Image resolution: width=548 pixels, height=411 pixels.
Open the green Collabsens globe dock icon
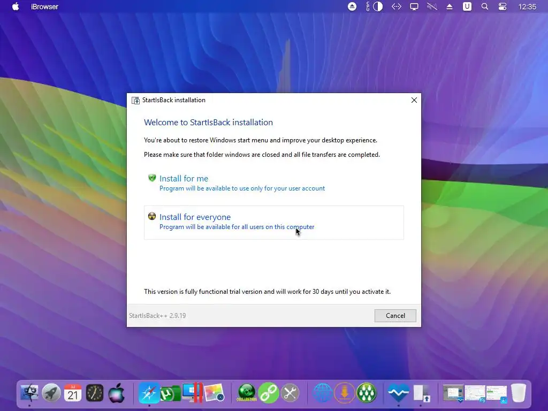[247, 393]
